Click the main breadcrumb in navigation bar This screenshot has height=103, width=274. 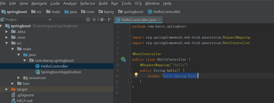(x=53, y=12)
